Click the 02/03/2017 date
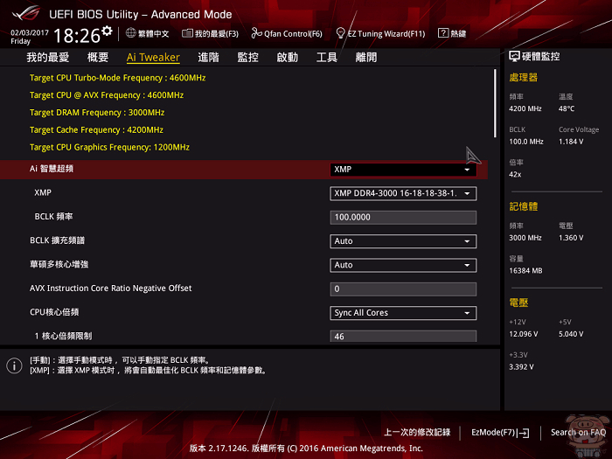The height and width of the screenshot is (459, 612). pos(30,33)
